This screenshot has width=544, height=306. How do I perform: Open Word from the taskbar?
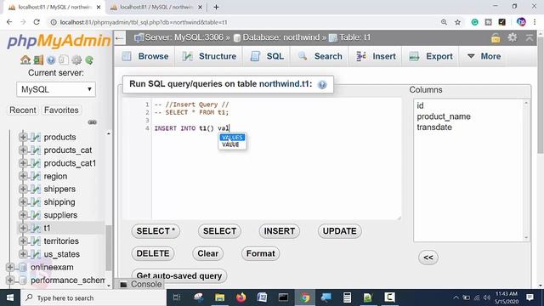[262, 297]
